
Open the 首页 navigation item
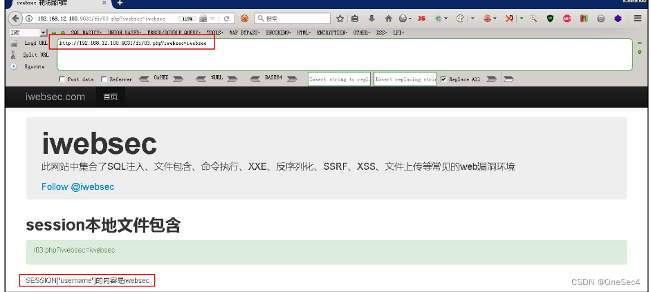[x=111, y=97]
